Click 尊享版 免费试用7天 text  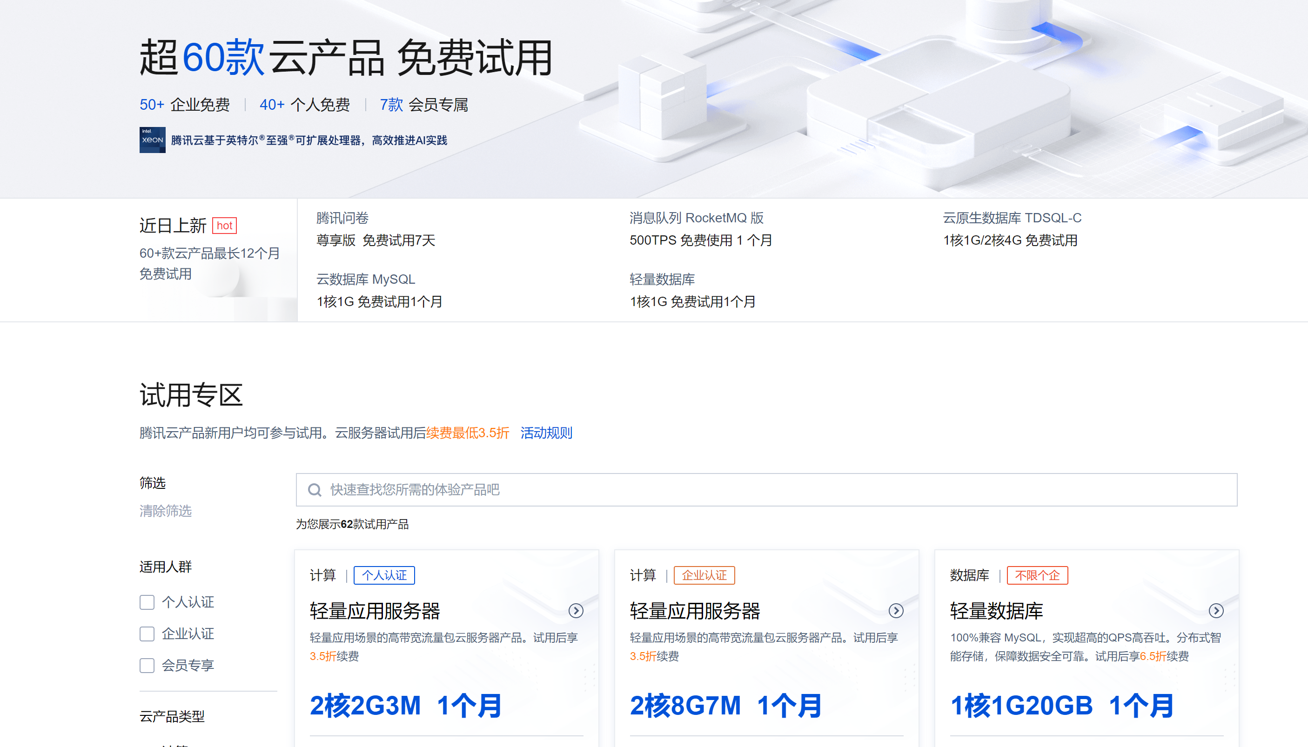376,240
